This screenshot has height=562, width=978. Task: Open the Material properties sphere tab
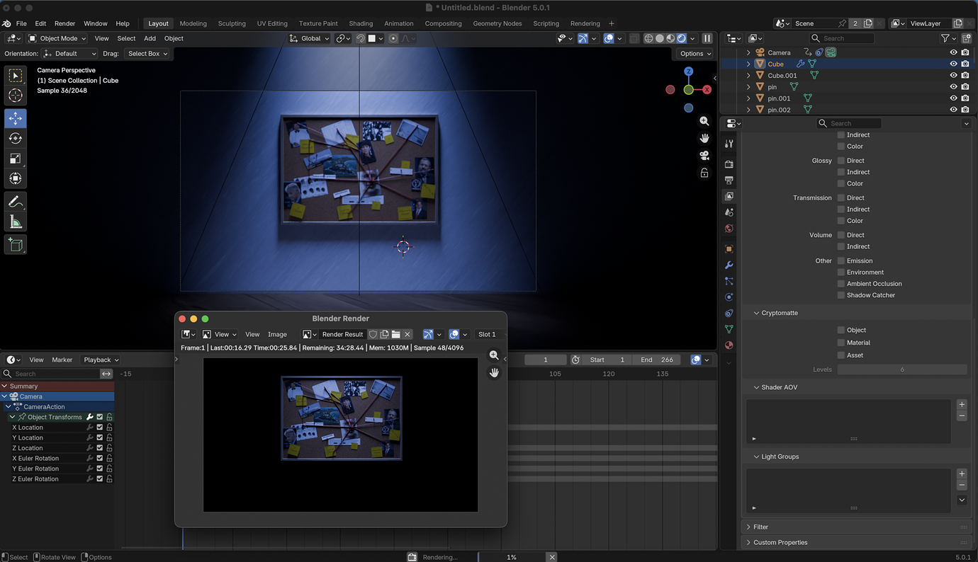(729, 345)
